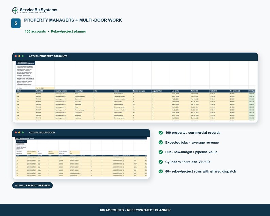This screenshot has width=270, height=216.
Task: Click the green dot in Actual Multi-Door window
Action: [x=23, y=132]
